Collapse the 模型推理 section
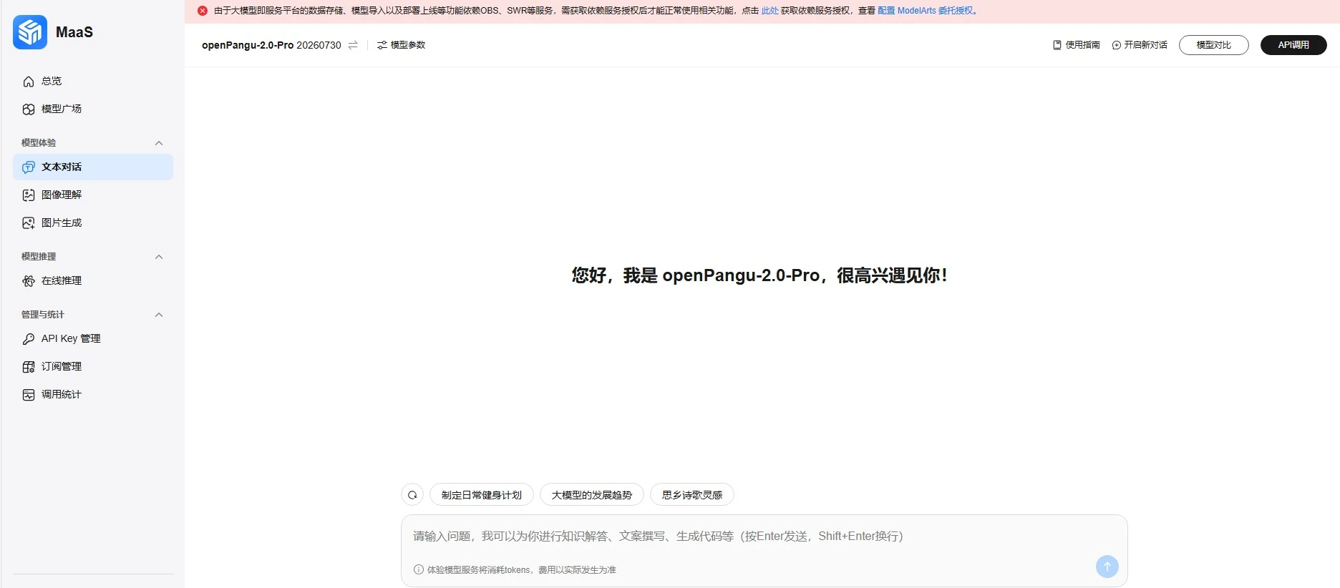Screen dimensions: 1340x588 (x=159, y=257)
